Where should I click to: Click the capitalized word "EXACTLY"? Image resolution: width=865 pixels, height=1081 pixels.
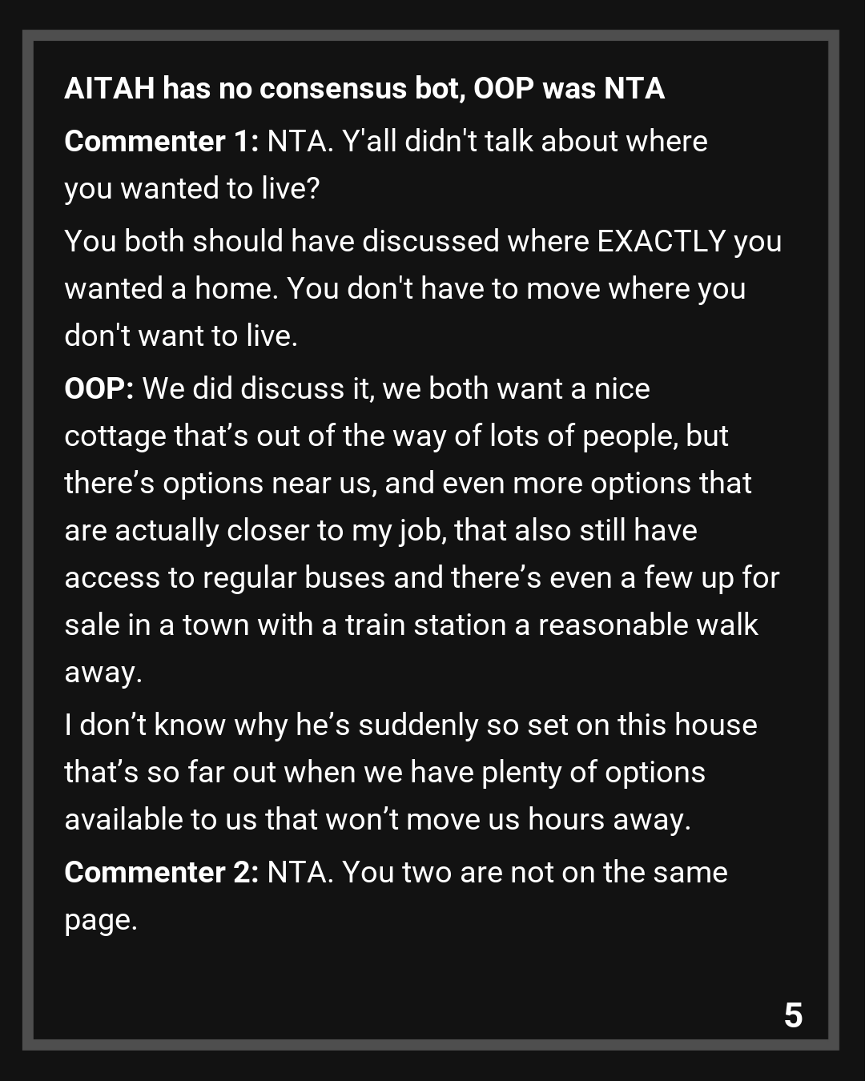(x=661, y=242)
